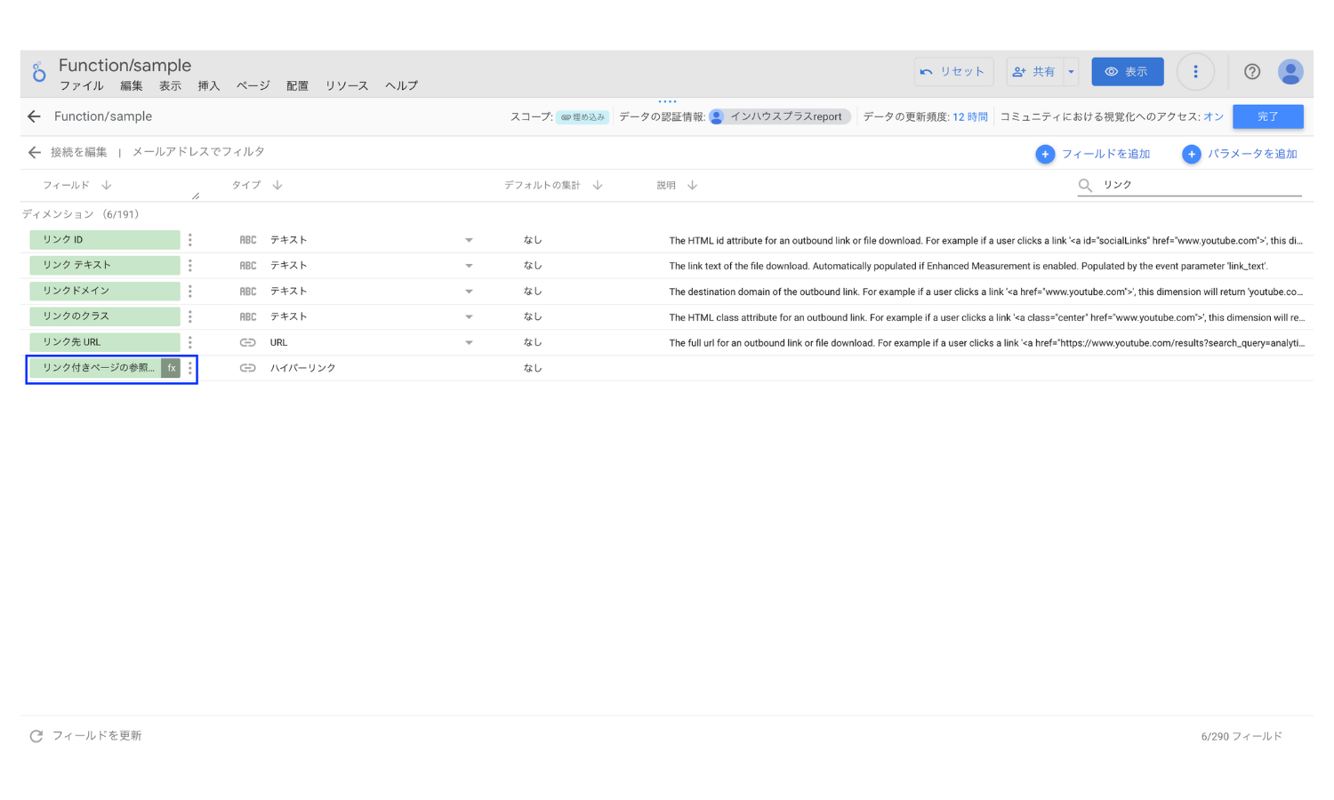Screen dimensions: 1334x800
Task: Open the 編集 menu
Action: (132, 86)
